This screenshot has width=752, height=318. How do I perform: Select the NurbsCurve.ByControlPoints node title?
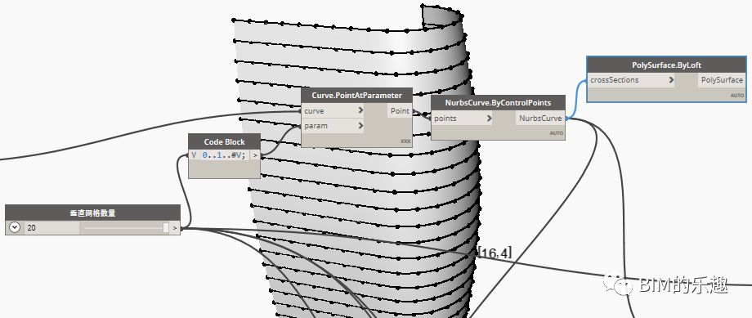498,103
